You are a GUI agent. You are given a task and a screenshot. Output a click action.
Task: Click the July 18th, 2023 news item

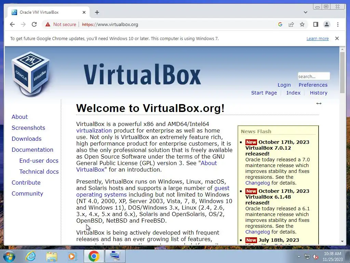[x=279, y=240]
